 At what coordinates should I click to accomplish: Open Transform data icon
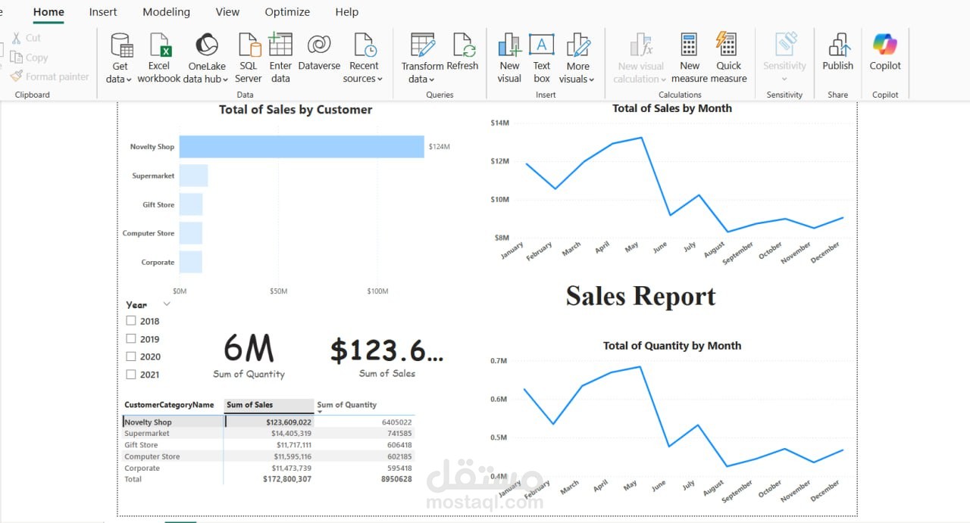click(x=423, y=45)
